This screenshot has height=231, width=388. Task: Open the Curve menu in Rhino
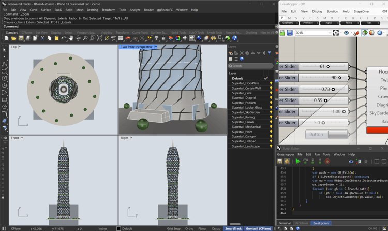(34, 10)
